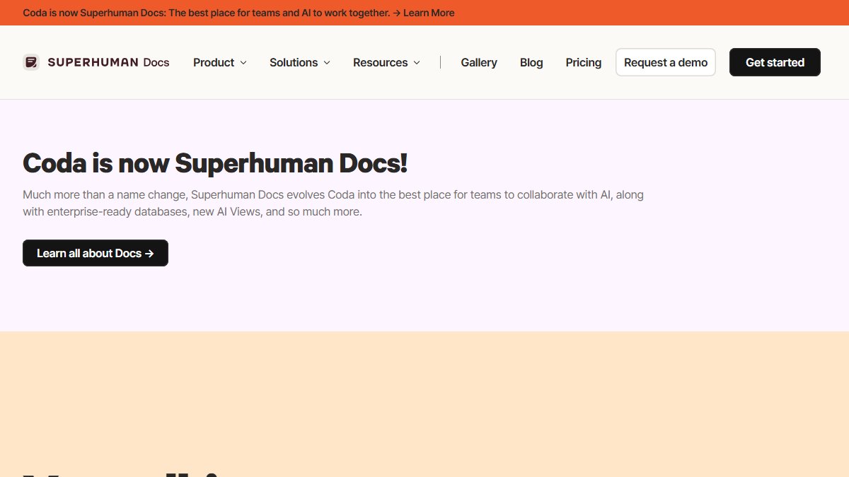
Task: Expand the Resources dropdown menu
Action: click(x=387, y=62)
